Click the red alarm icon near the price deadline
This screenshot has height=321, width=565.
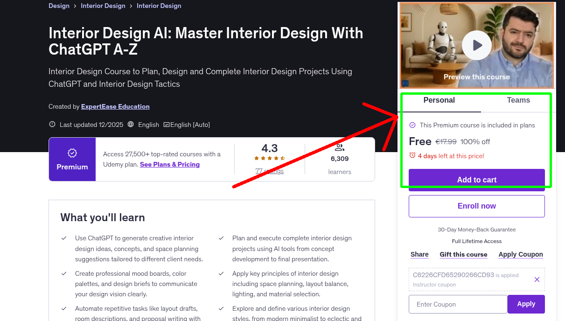tap(413, 156)
